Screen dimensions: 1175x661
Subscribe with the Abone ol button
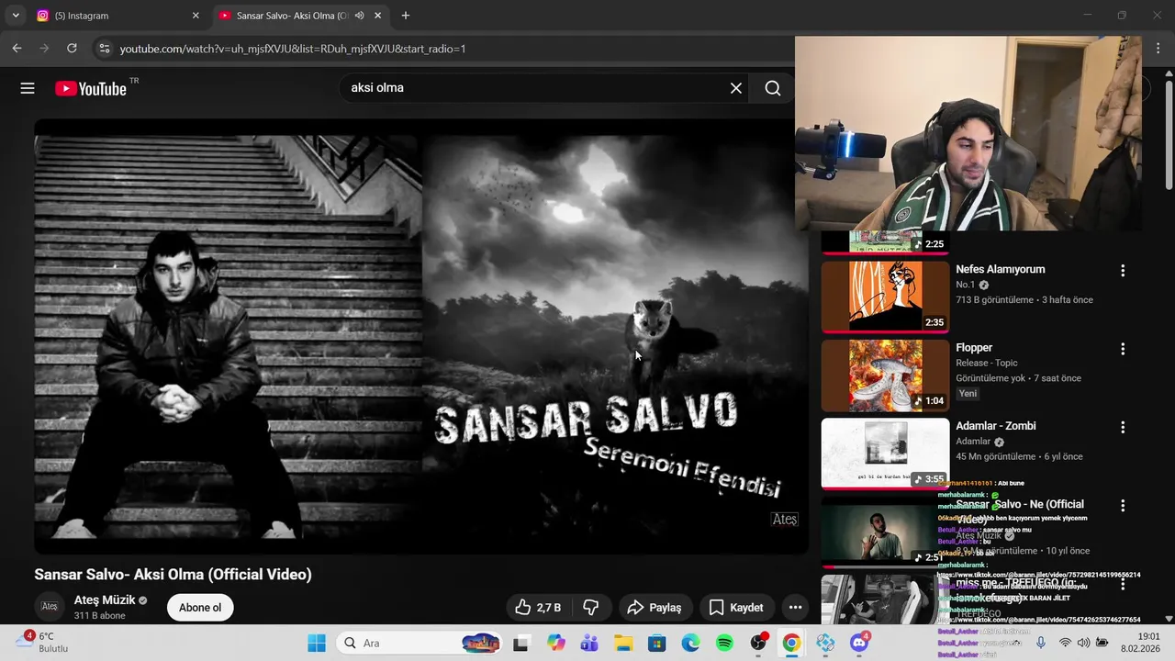(x=200, y=607)
